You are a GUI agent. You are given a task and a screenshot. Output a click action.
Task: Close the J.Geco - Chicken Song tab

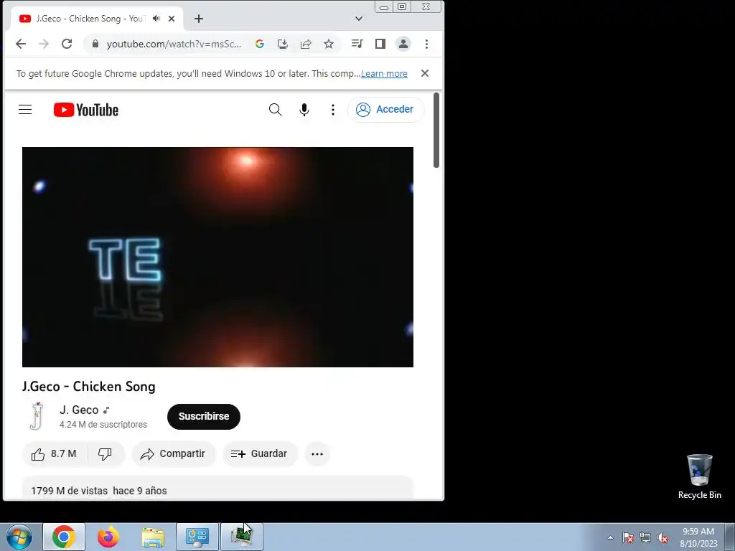(172, 19)
